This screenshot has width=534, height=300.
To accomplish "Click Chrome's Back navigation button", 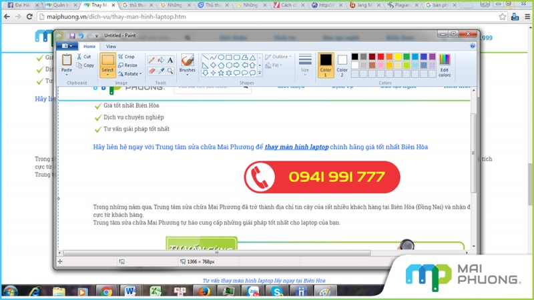I will click(7, 17).
